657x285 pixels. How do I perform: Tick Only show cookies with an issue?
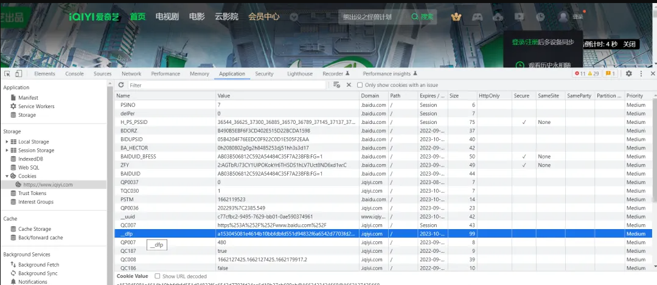(360, 85)
